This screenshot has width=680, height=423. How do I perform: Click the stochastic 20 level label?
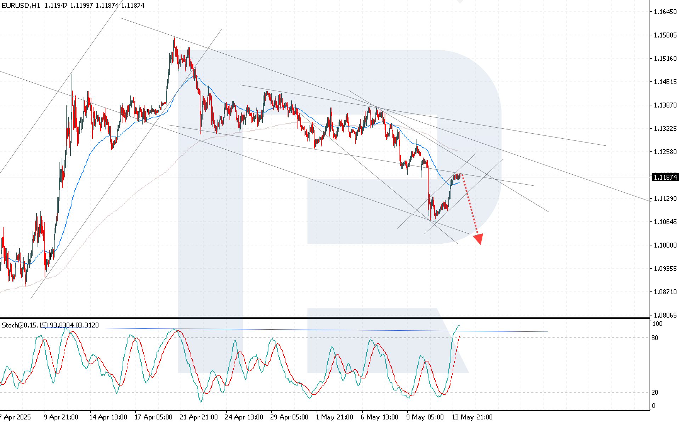click(655, 392)
